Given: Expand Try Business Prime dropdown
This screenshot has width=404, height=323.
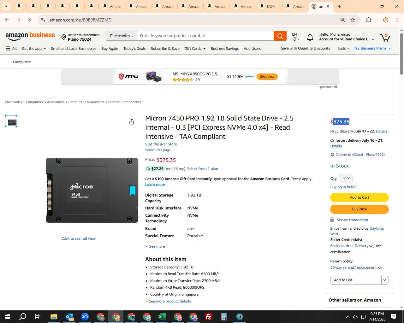Looking at the screenshot, I should pos(372,48).
